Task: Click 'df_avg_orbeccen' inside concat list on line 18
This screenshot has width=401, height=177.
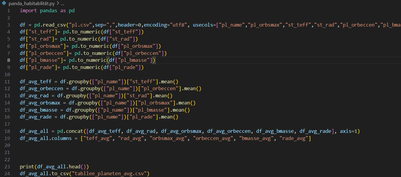Action: (x=229, y=131)
